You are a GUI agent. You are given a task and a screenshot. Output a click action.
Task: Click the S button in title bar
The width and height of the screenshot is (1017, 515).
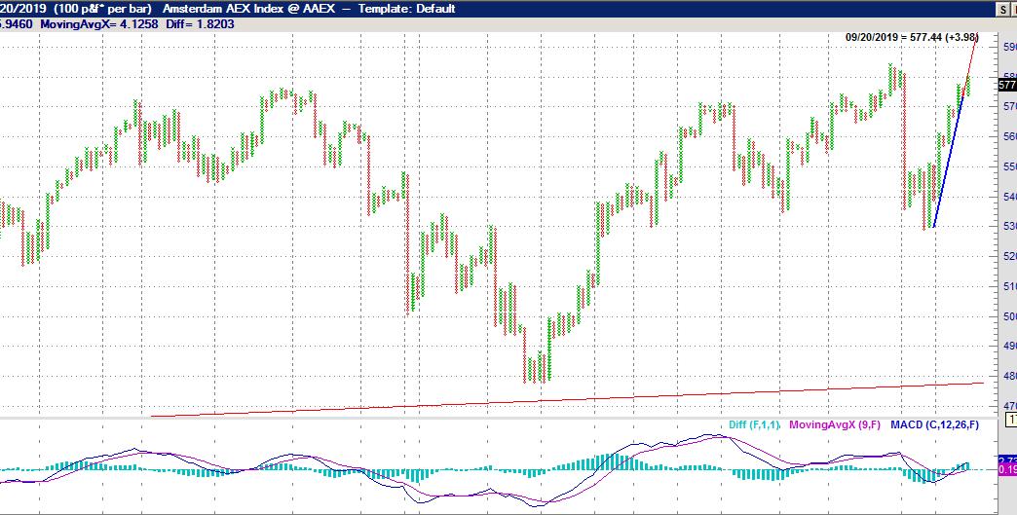click(1000, 9)
